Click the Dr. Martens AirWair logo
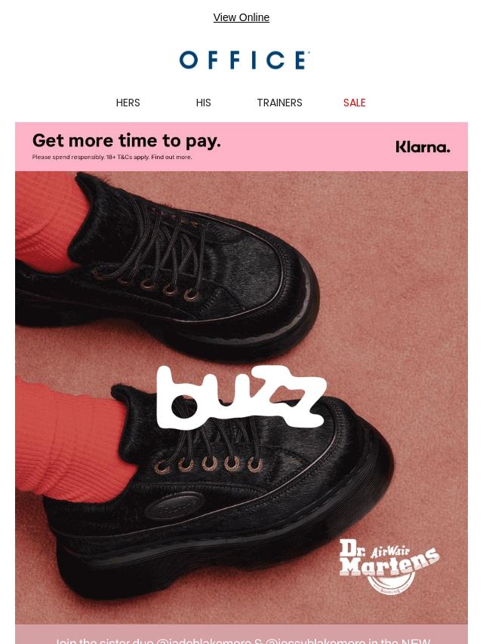Screen dimensions: 483x644 point(389,567)
